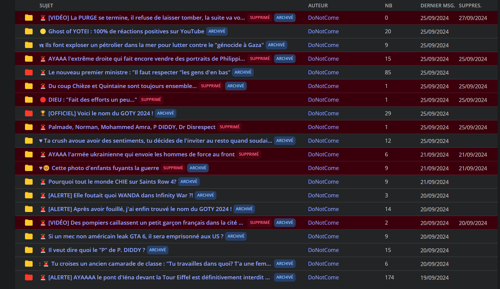Open the topic about leaking GTA 6
This screenshot has width=500, height=289.
(x=136, y=236)
